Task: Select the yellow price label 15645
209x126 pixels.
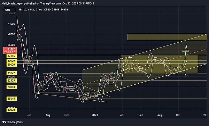Action: (11, 99)
